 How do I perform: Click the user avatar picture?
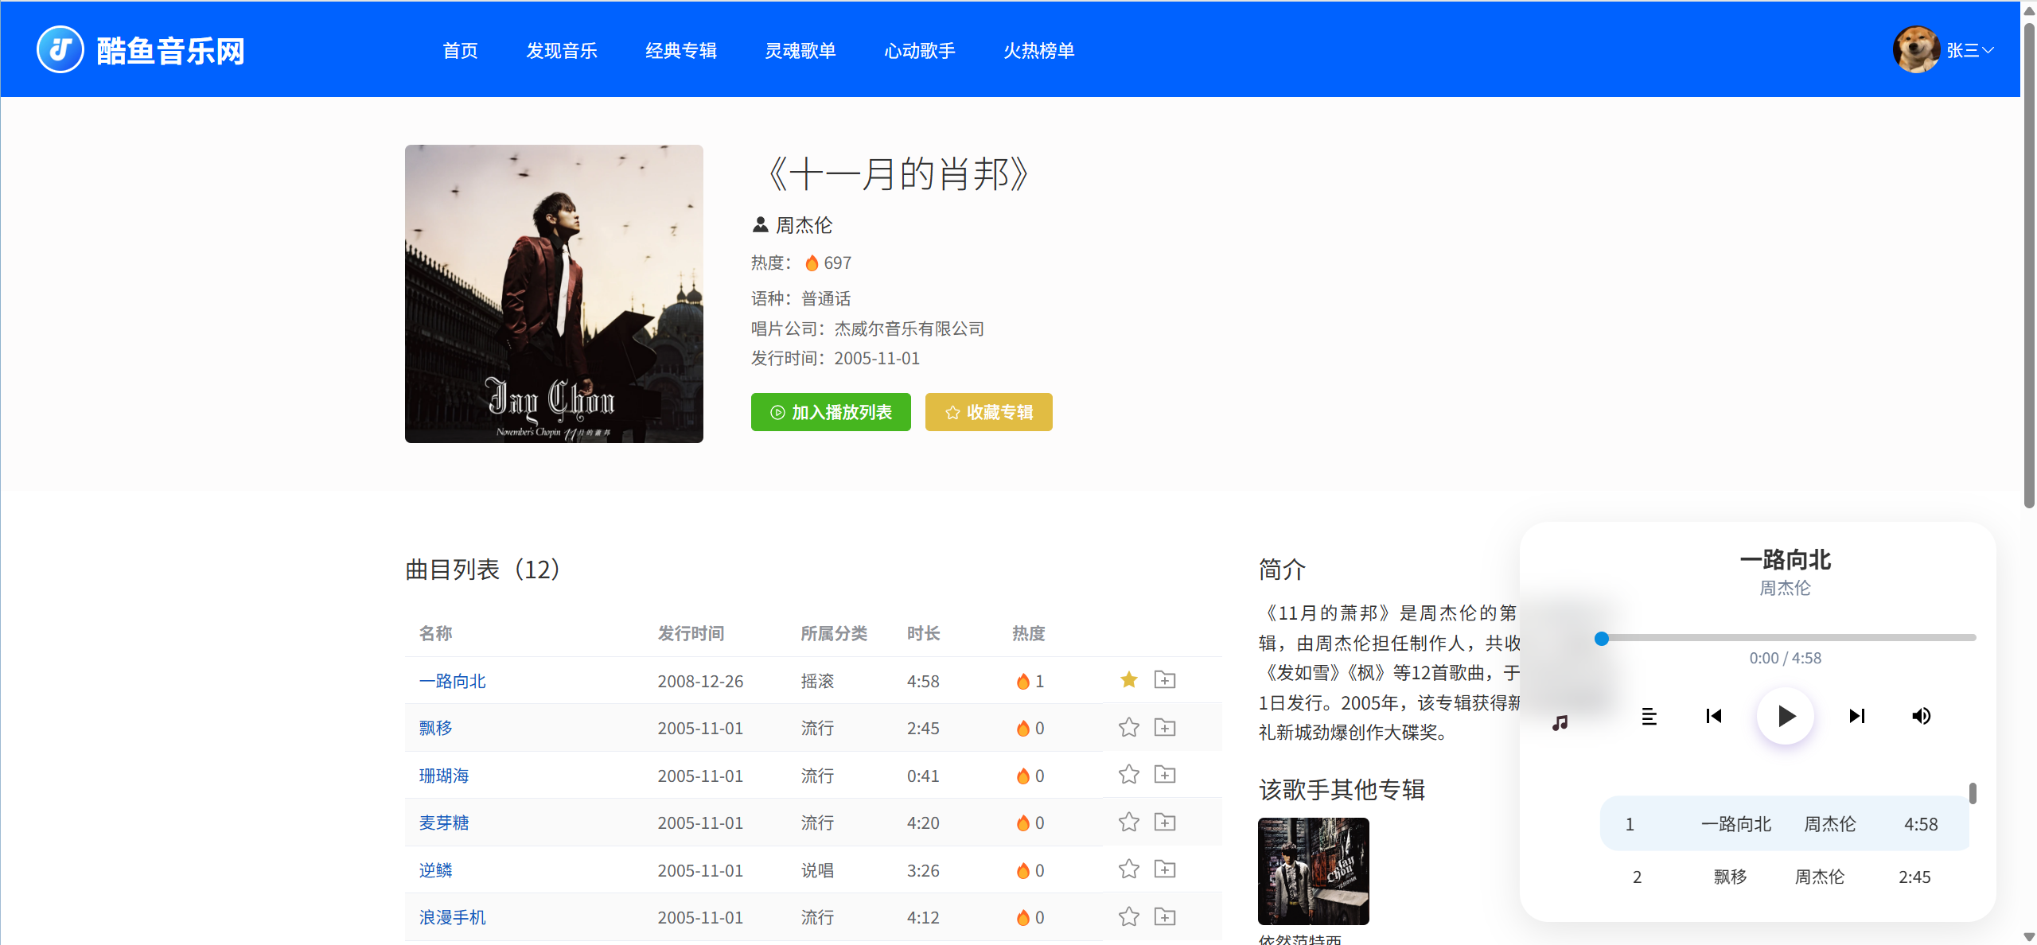point(1915,49)
